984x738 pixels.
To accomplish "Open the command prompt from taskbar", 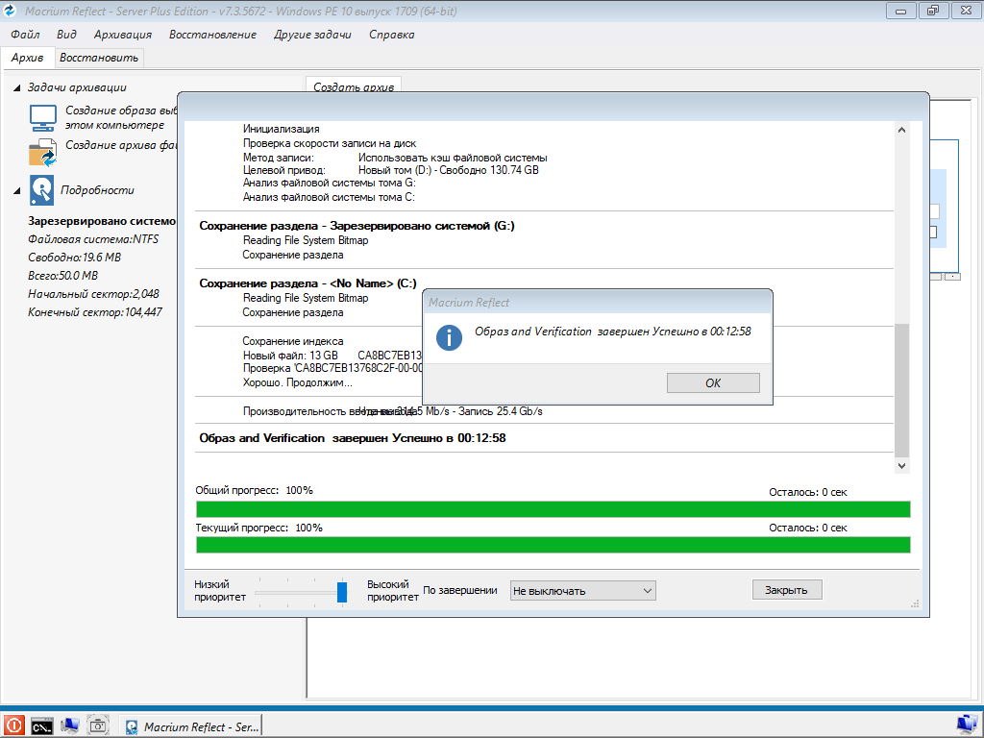I will (41, 726).
